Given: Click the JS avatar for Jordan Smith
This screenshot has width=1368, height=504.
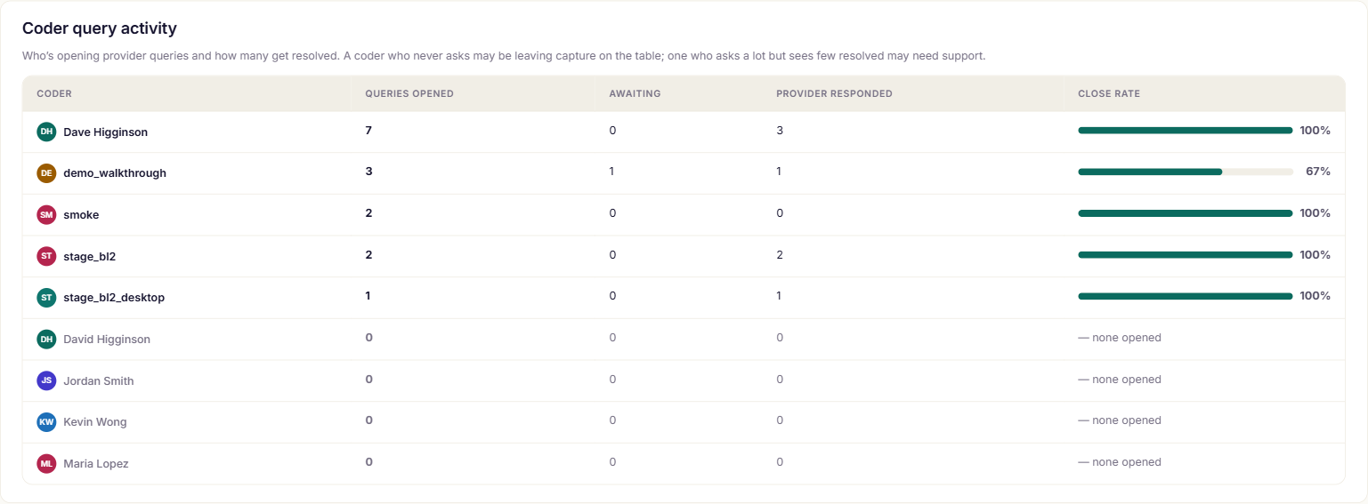Looking at the screenshot, I should 46,380.
